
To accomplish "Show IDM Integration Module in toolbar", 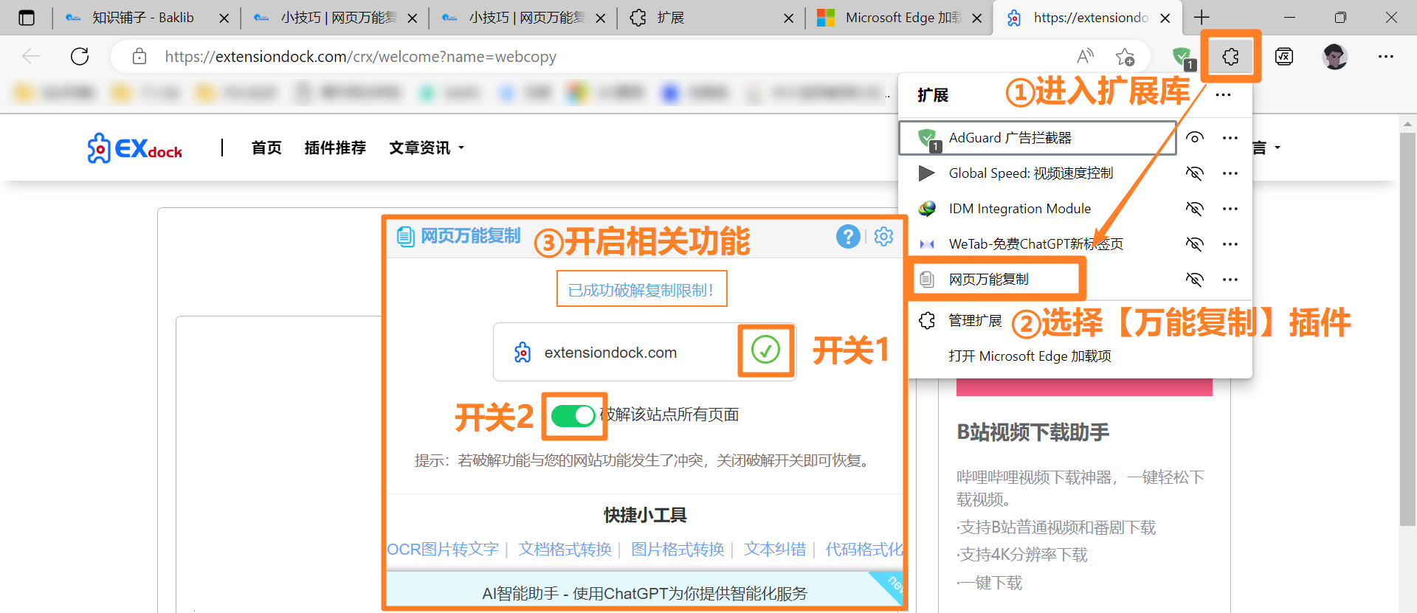I will coord(1194,209).
